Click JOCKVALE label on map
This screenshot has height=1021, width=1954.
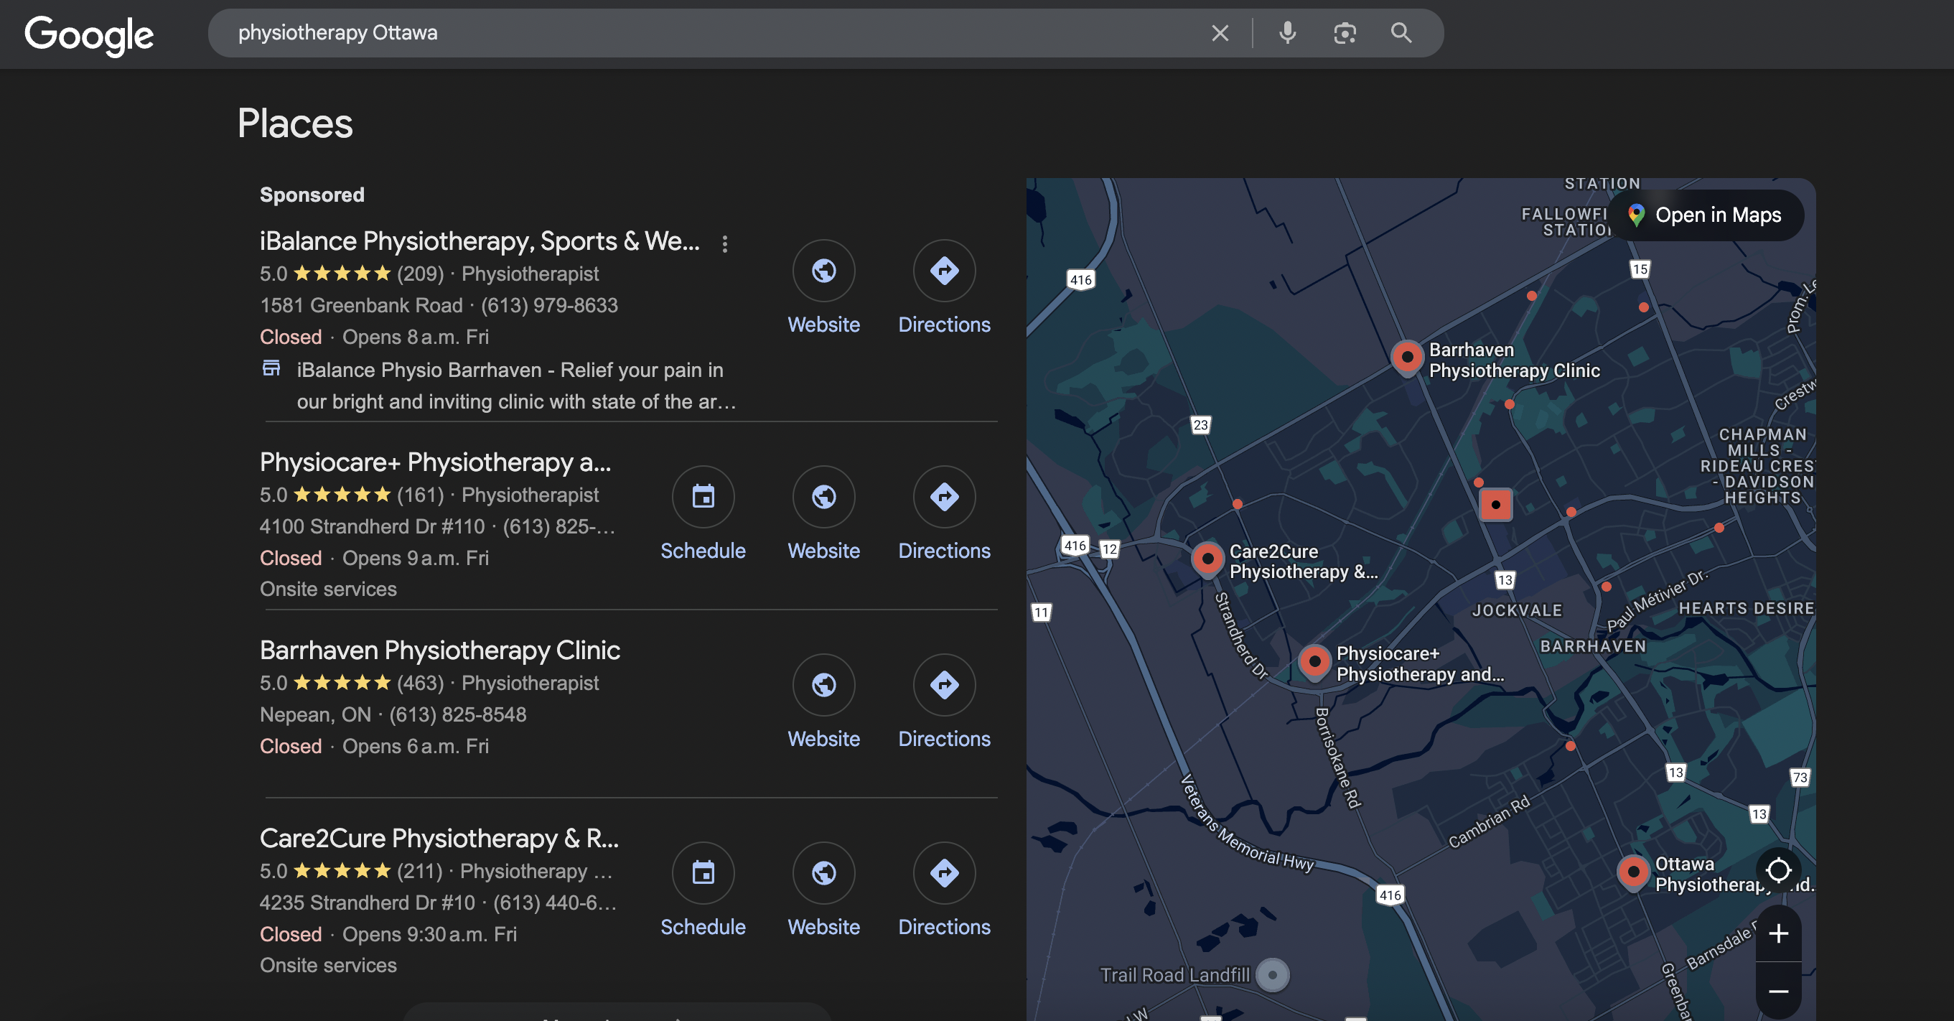tap(1517, 610)
